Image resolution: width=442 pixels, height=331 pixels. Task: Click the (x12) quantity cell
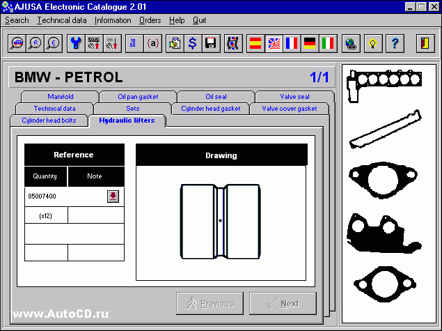pos(46,216)
